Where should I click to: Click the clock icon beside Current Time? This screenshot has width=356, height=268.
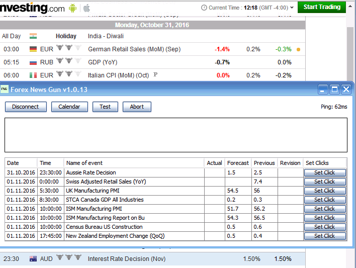(203, 8)
